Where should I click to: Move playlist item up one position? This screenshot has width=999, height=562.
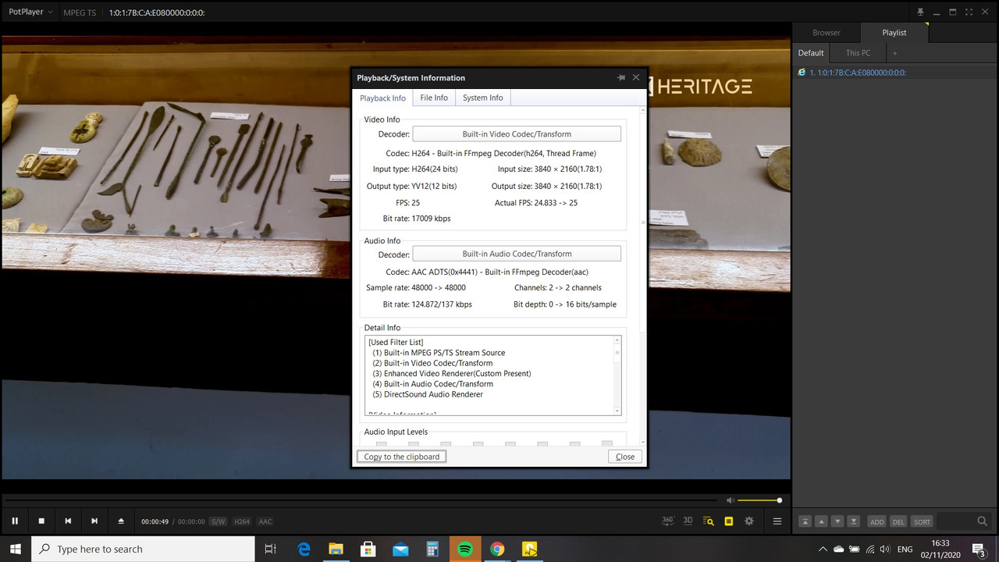coord(821,521)
